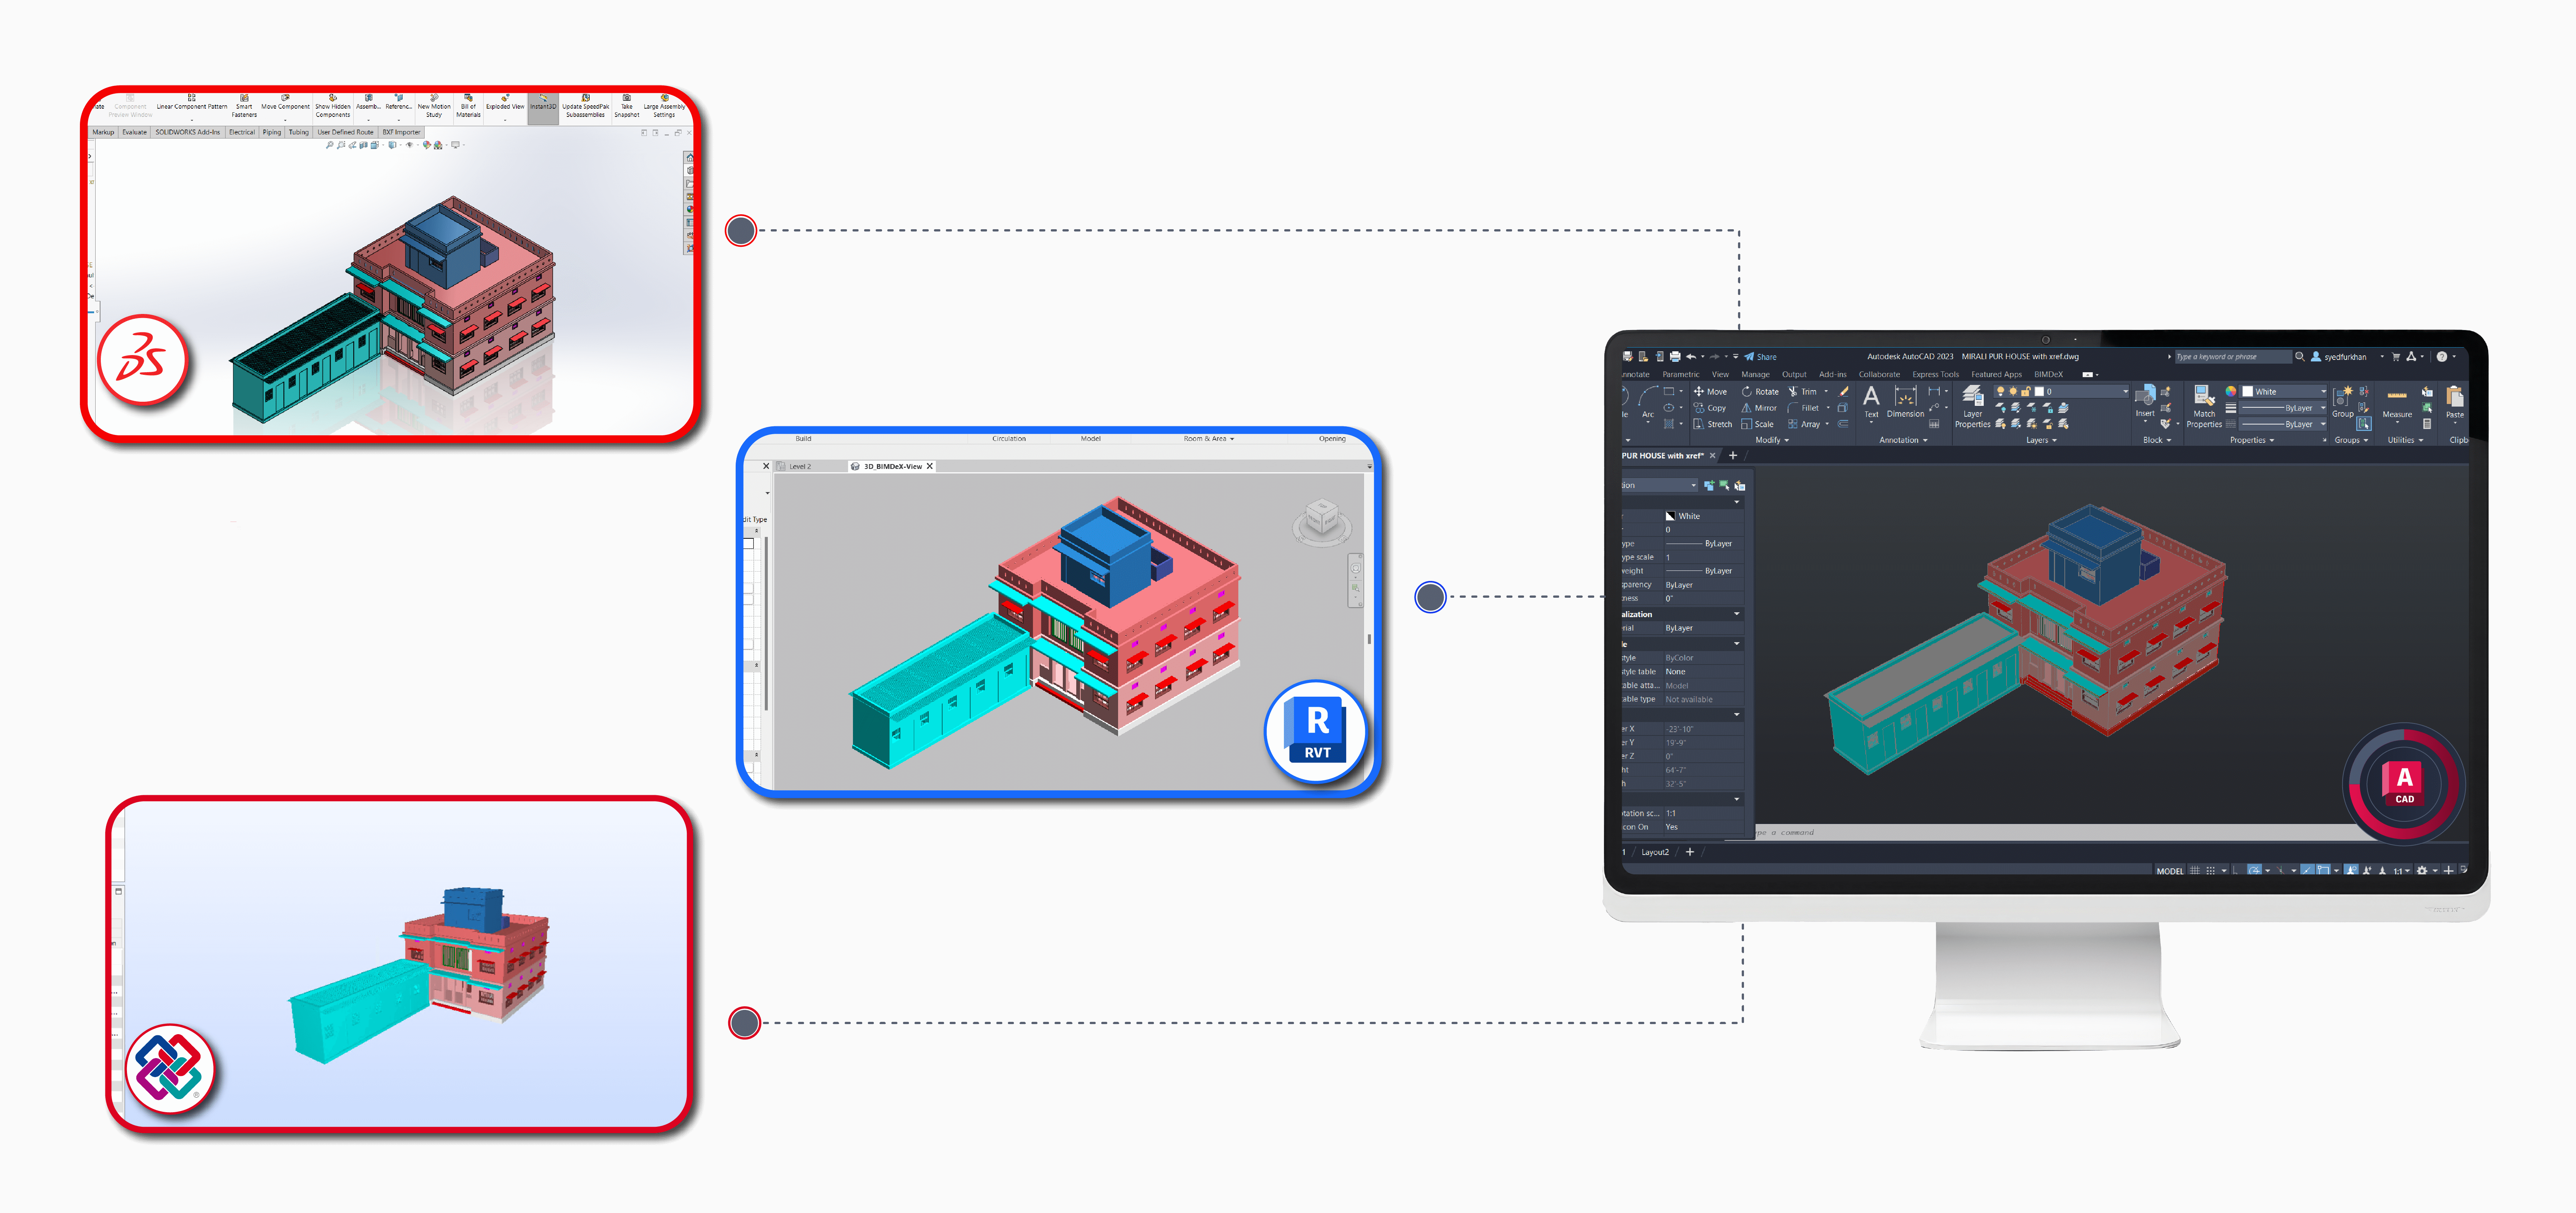Image resolution: width=2576 pixels, height=1213 pixels.
Task: Toggle Quick Select in AutoCAD Properties palette
Action: click(1740, 486)
